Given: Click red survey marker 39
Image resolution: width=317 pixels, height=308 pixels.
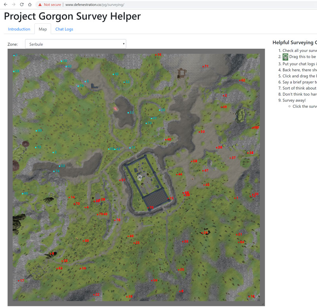Looking at the screenshot, I should (x=129, y=297).
